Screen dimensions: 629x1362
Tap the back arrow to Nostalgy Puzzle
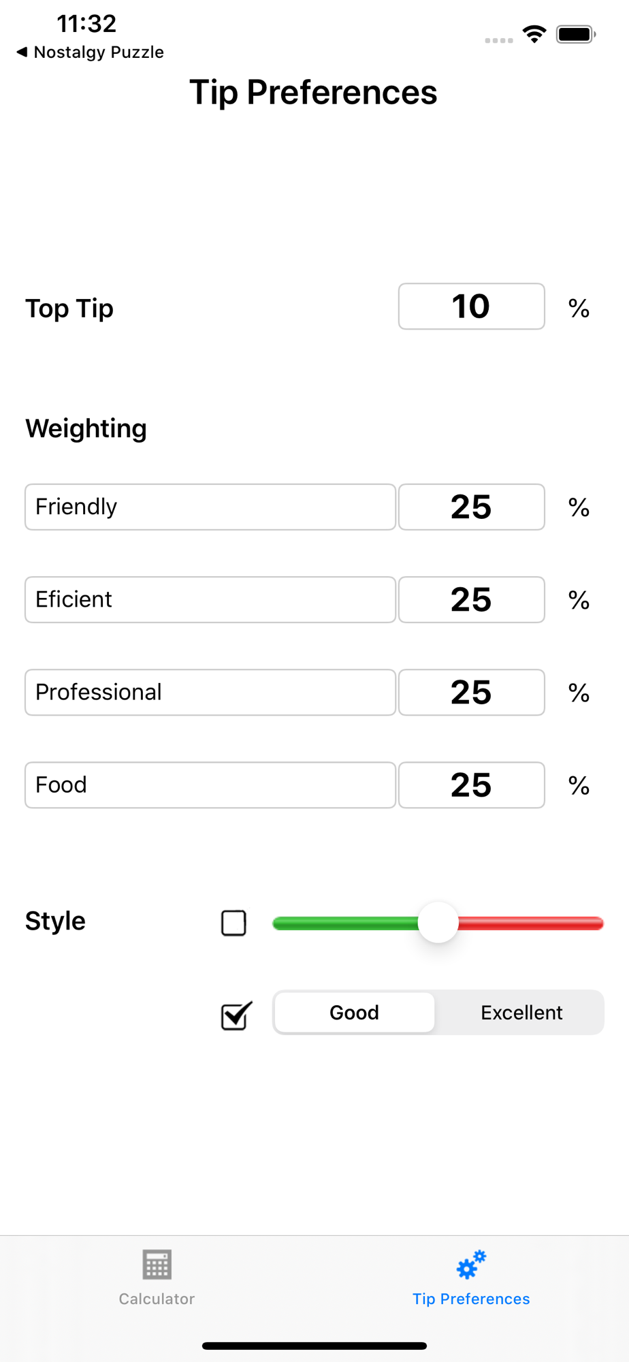22,52
